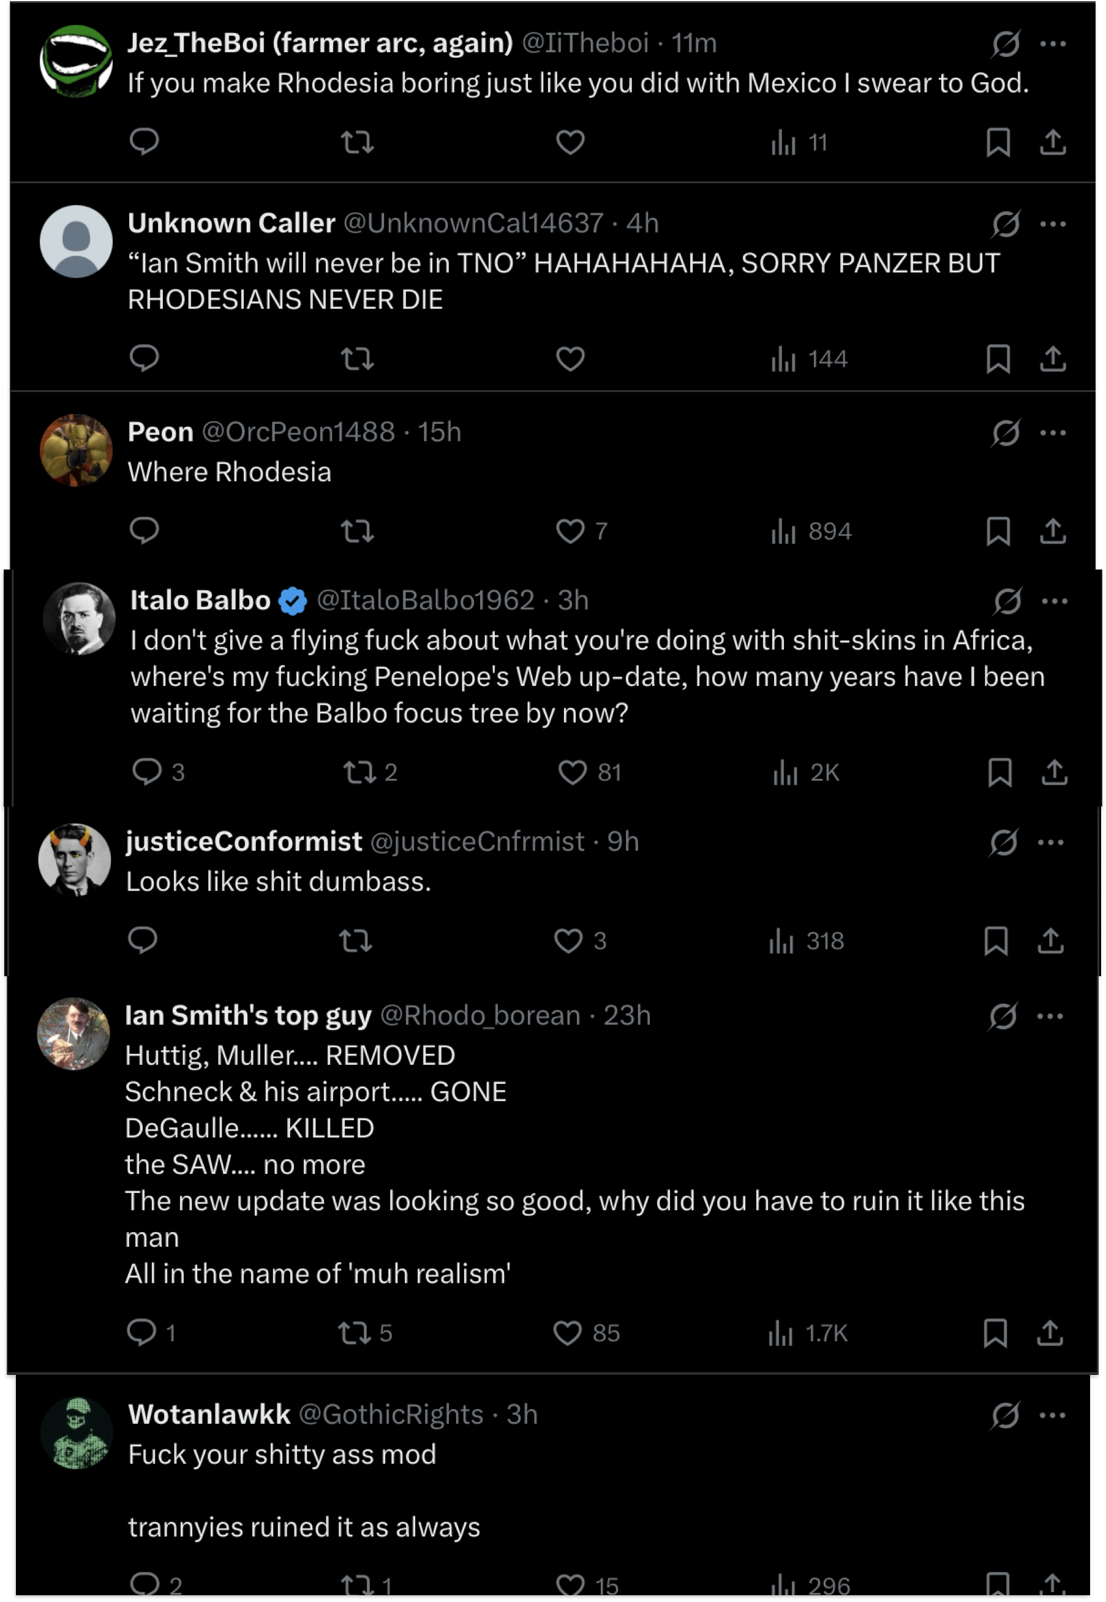Bookmark Ian Smith's top guy tweet
The height and width of the screenshot is (1602, 1106).
[x=995, y=1332]
